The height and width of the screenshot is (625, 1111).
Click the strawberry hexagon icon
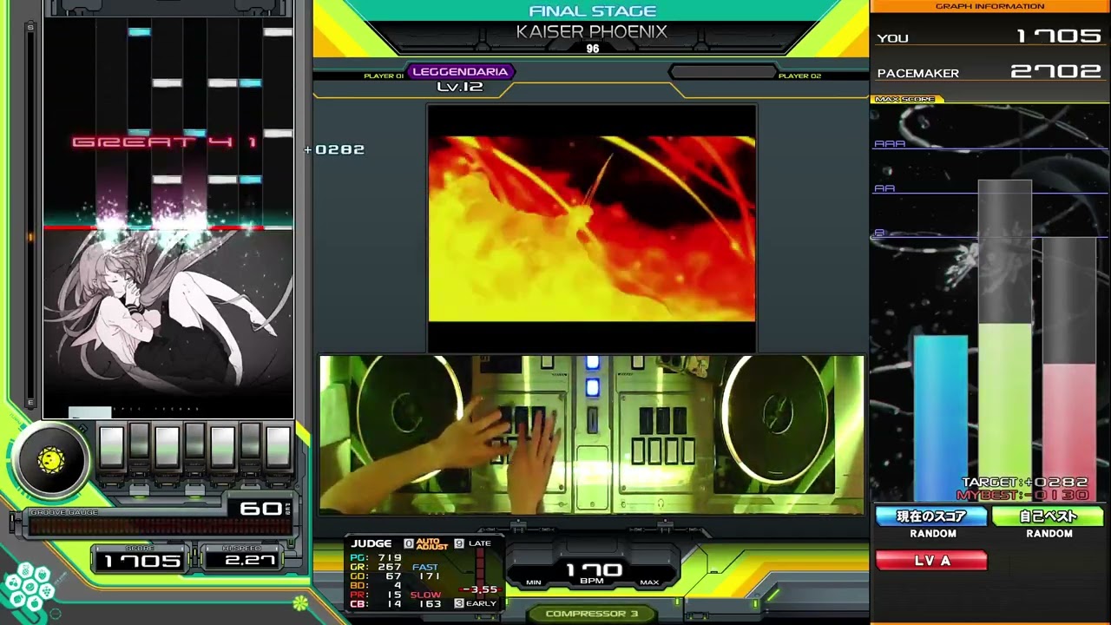pos(43,575)
